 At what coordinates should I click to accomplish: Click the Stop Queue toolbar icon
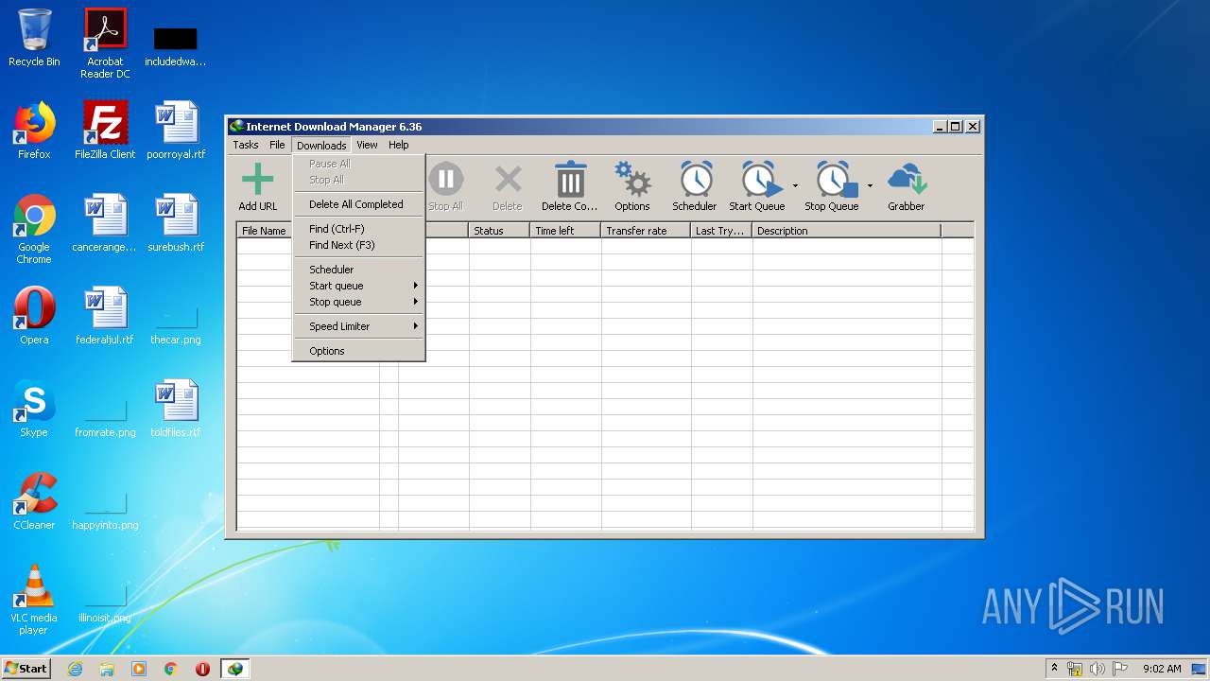(x=832, y=186)
